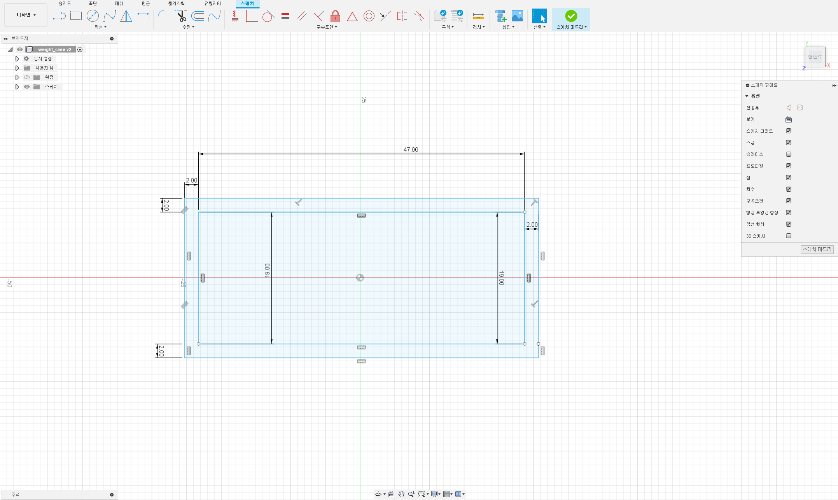Click the Insert image icon

(517, 16)
